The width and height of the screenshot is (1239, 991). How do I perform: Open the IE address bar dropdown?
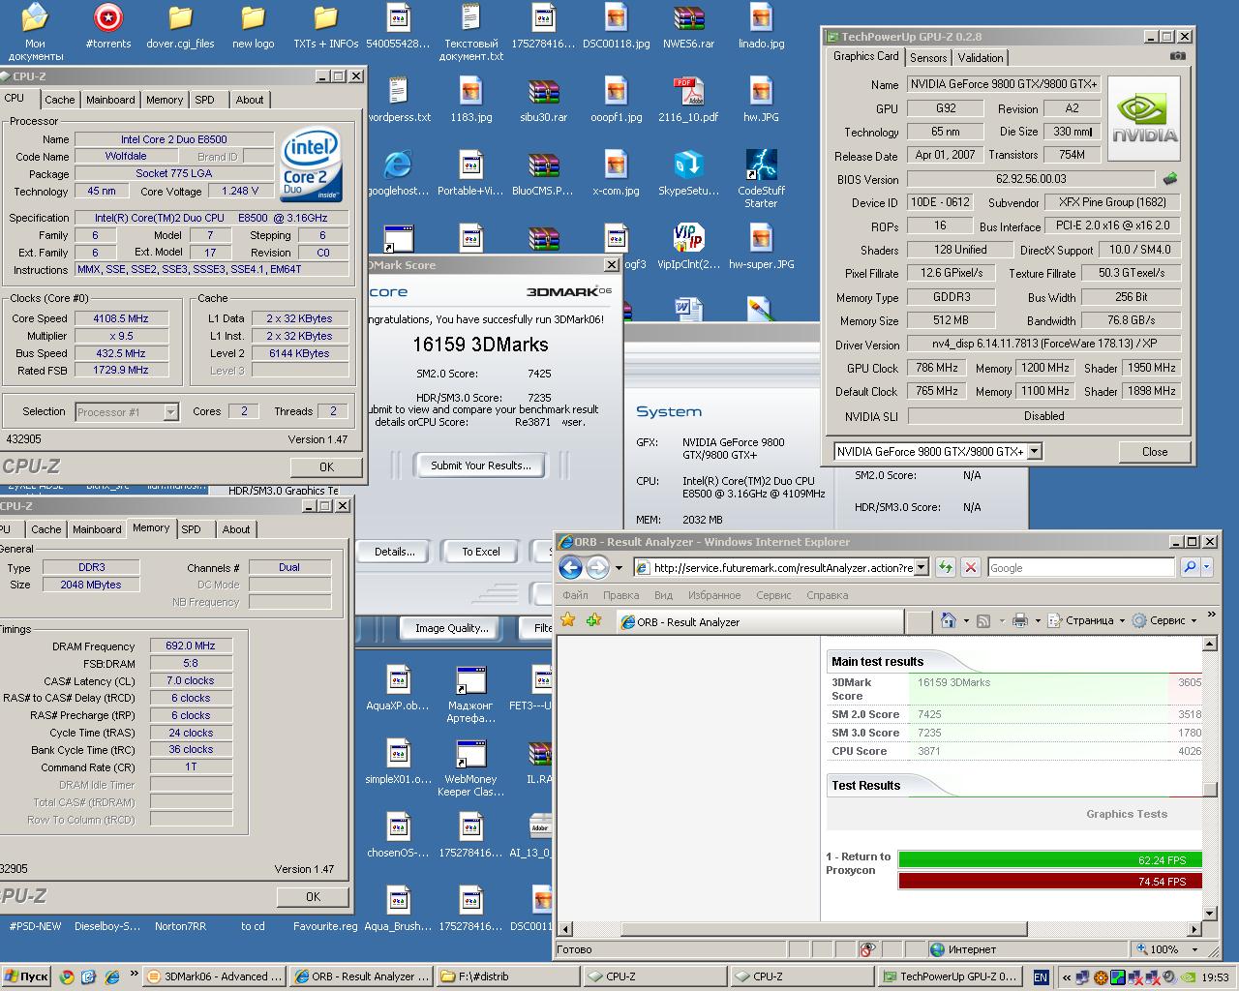coord(921,568)
